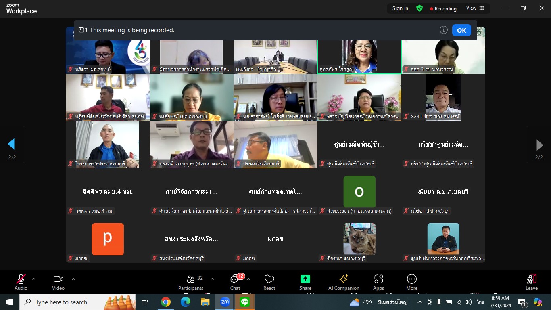Click the orange P avatar tile
Screen dimensions: 551x310
(108, 239)
